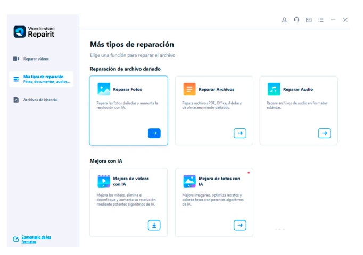This screenshot has height=255, width=363.
Task: Minimize the Repairit window
Action: click(333, 20)
